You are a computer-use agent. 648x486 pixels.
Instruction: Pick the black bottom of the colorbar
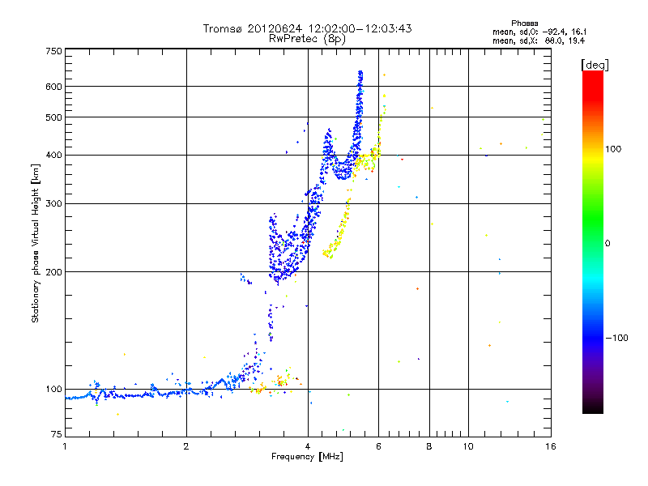pos(592,410)
